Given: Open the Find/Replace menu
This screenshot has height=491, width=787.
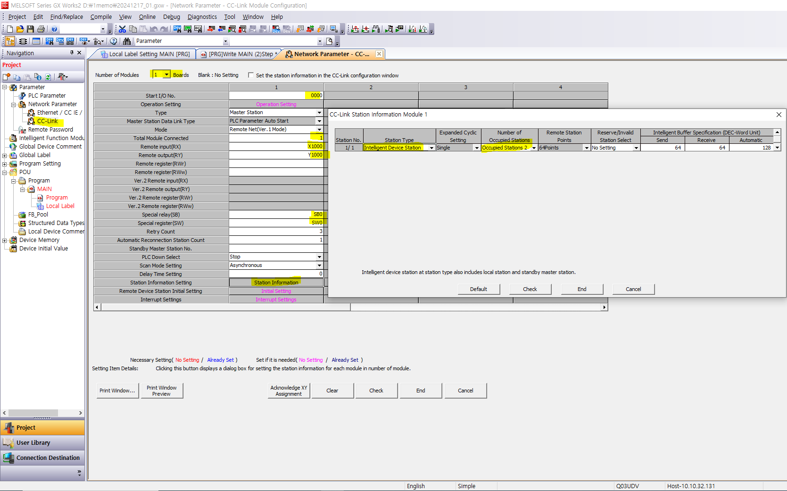Looking at the screenshot, I should tap(66, 17).
